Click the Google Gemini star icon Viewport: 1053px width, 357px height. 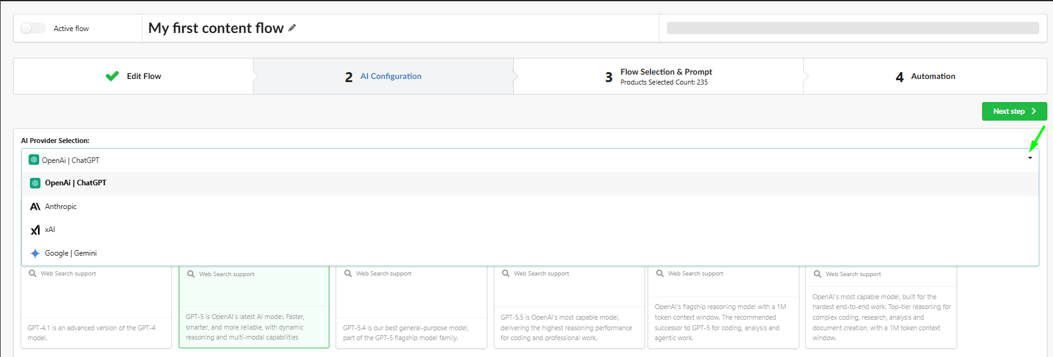tap(35, 253)
